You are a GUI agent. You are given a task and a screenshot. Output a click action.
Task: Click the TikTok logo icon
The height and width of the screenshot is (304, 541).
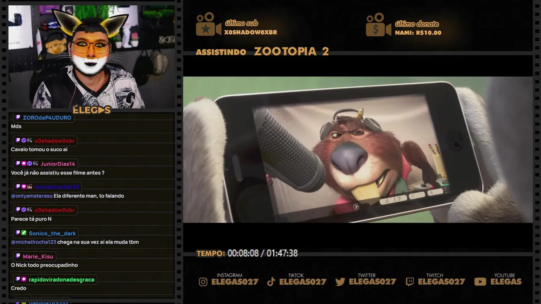point(271,282)
